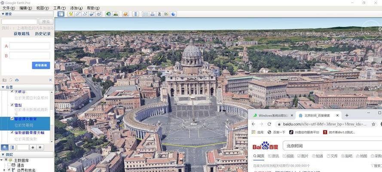The height and width of the screenshot is (172, 382).
Task: Click the blue 获取路线 button
Action: tap(41, 65)
